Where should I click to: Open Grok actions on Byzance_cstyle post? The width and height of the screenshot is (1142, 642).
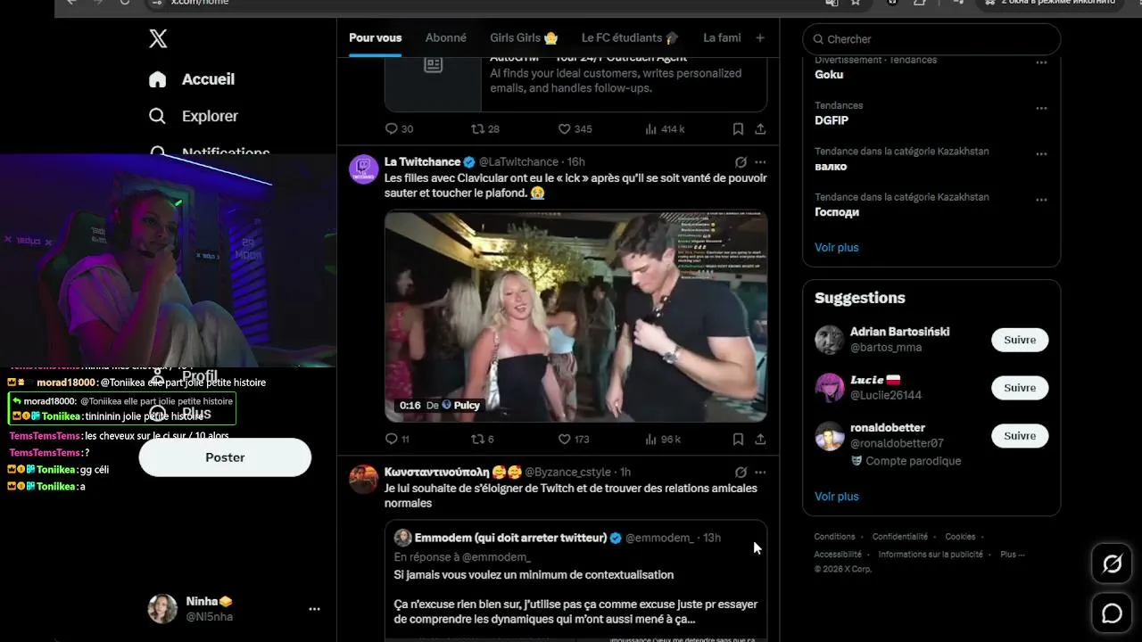(741, 472)
